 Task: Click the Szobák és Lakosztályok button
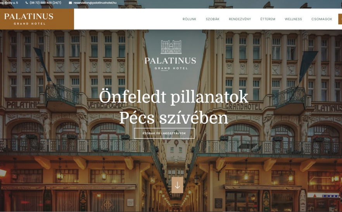[x=164, y=133]
